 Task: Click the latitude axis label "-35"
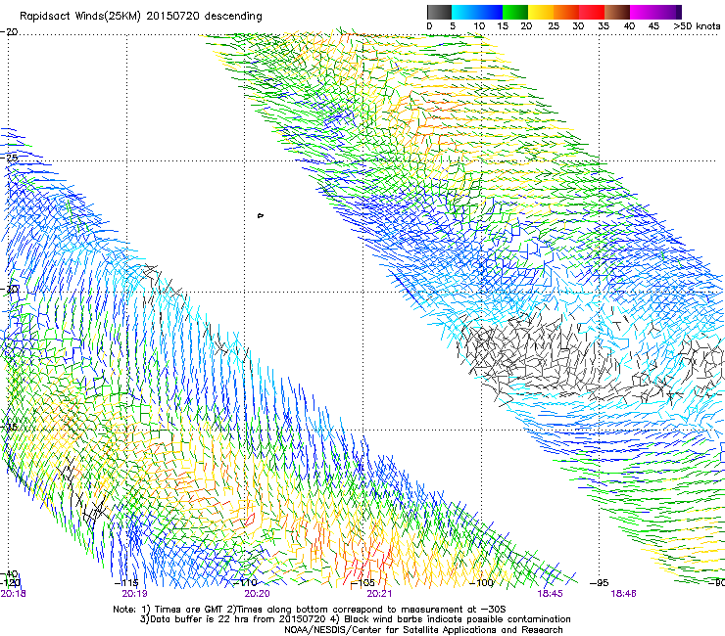tap(9, 427)
